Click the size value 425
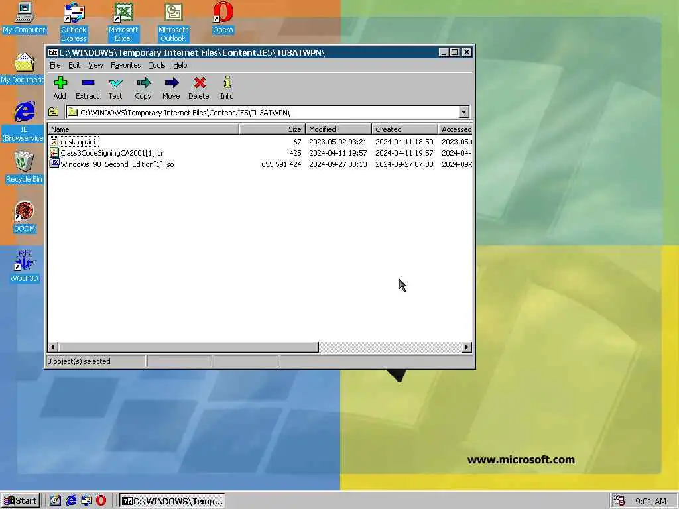The image size is (679, 509). (295, 153)
